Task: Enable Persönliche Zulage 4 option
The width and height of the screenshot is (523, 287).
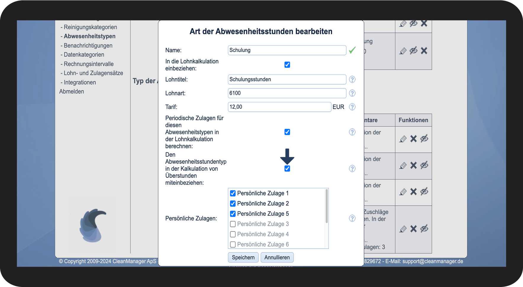Action: [233, 234]
